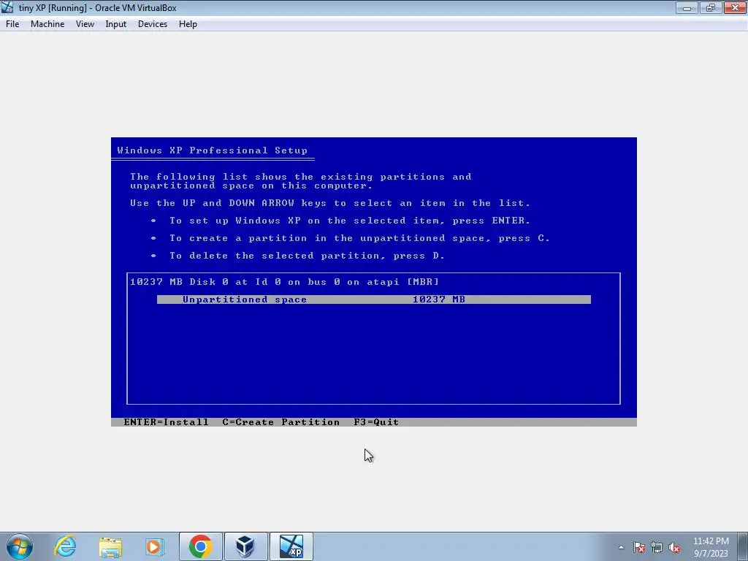This screenshot has width=748, height=561.
Task: Restore down the VirtualBox window
Action: [x=710, y=7]
